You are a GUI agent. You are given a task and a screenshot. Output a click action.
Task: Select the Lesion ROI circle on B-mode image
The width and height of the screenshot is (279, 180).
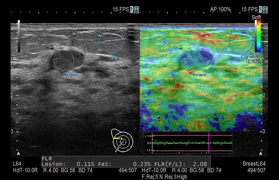(64, 60)
